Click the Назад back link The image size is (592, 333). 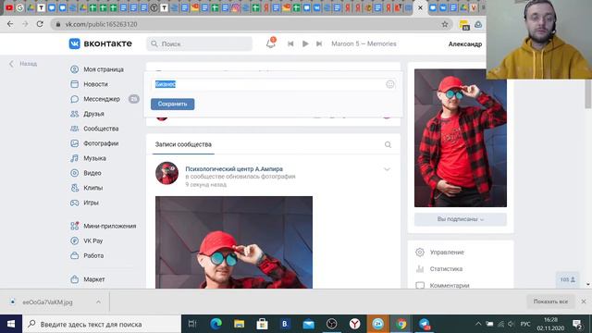[x=23, y=64]
